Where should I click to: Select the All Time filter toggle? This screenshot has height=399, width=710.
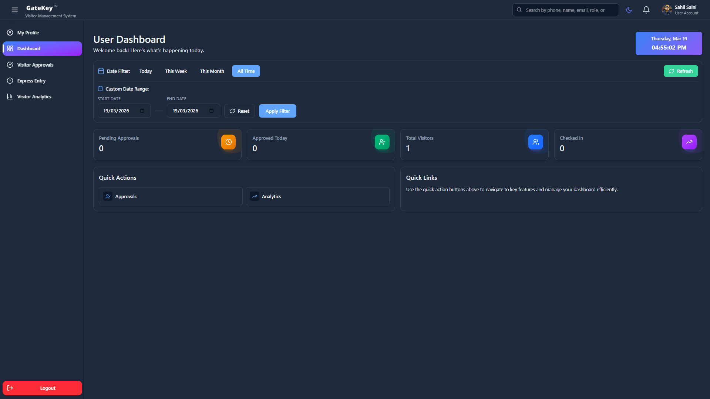[246, 71]
